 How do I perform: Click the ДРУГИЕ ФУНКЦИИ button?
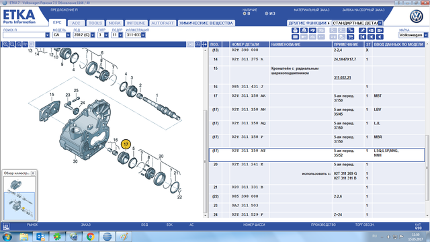click(x=309, y=23)
